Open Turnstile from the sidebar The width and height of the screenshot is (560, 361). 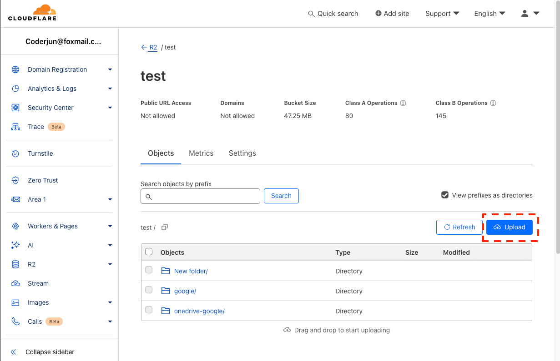pos(40,153)
